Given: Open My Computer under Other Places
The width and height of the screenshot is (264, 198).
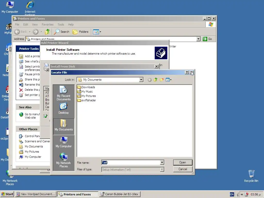Looking at the screenshot, I should (30, 157).
